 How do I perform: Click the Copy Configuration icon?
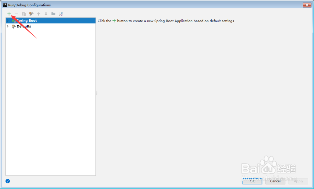pos(24,14)
